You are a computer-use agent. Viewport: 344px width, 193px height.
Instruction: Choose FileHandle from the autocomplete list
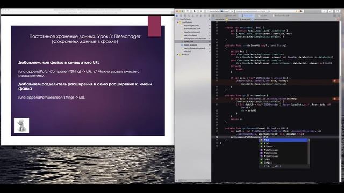point(283,153)
